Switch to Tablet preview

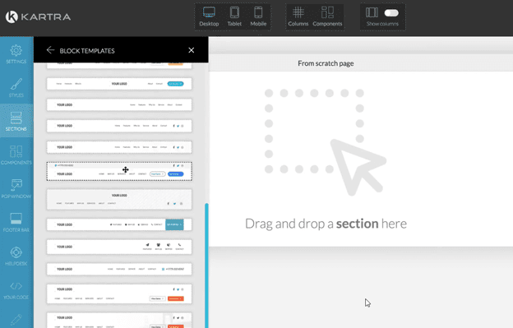(234, 17)
